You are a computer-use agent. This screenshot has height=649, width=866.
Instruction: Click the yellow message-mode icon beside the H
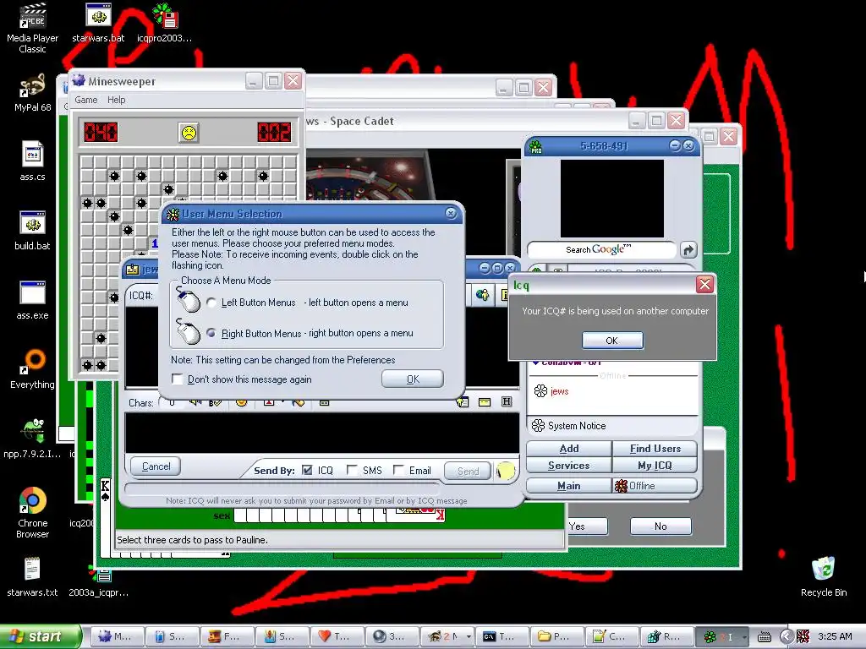[485, 402]
